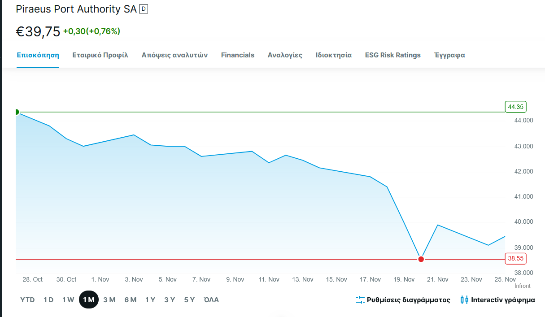Viewport: 545px width, 317px height.
Task: Click the green high-point dot on chart
Action: [x=17, y=112]
